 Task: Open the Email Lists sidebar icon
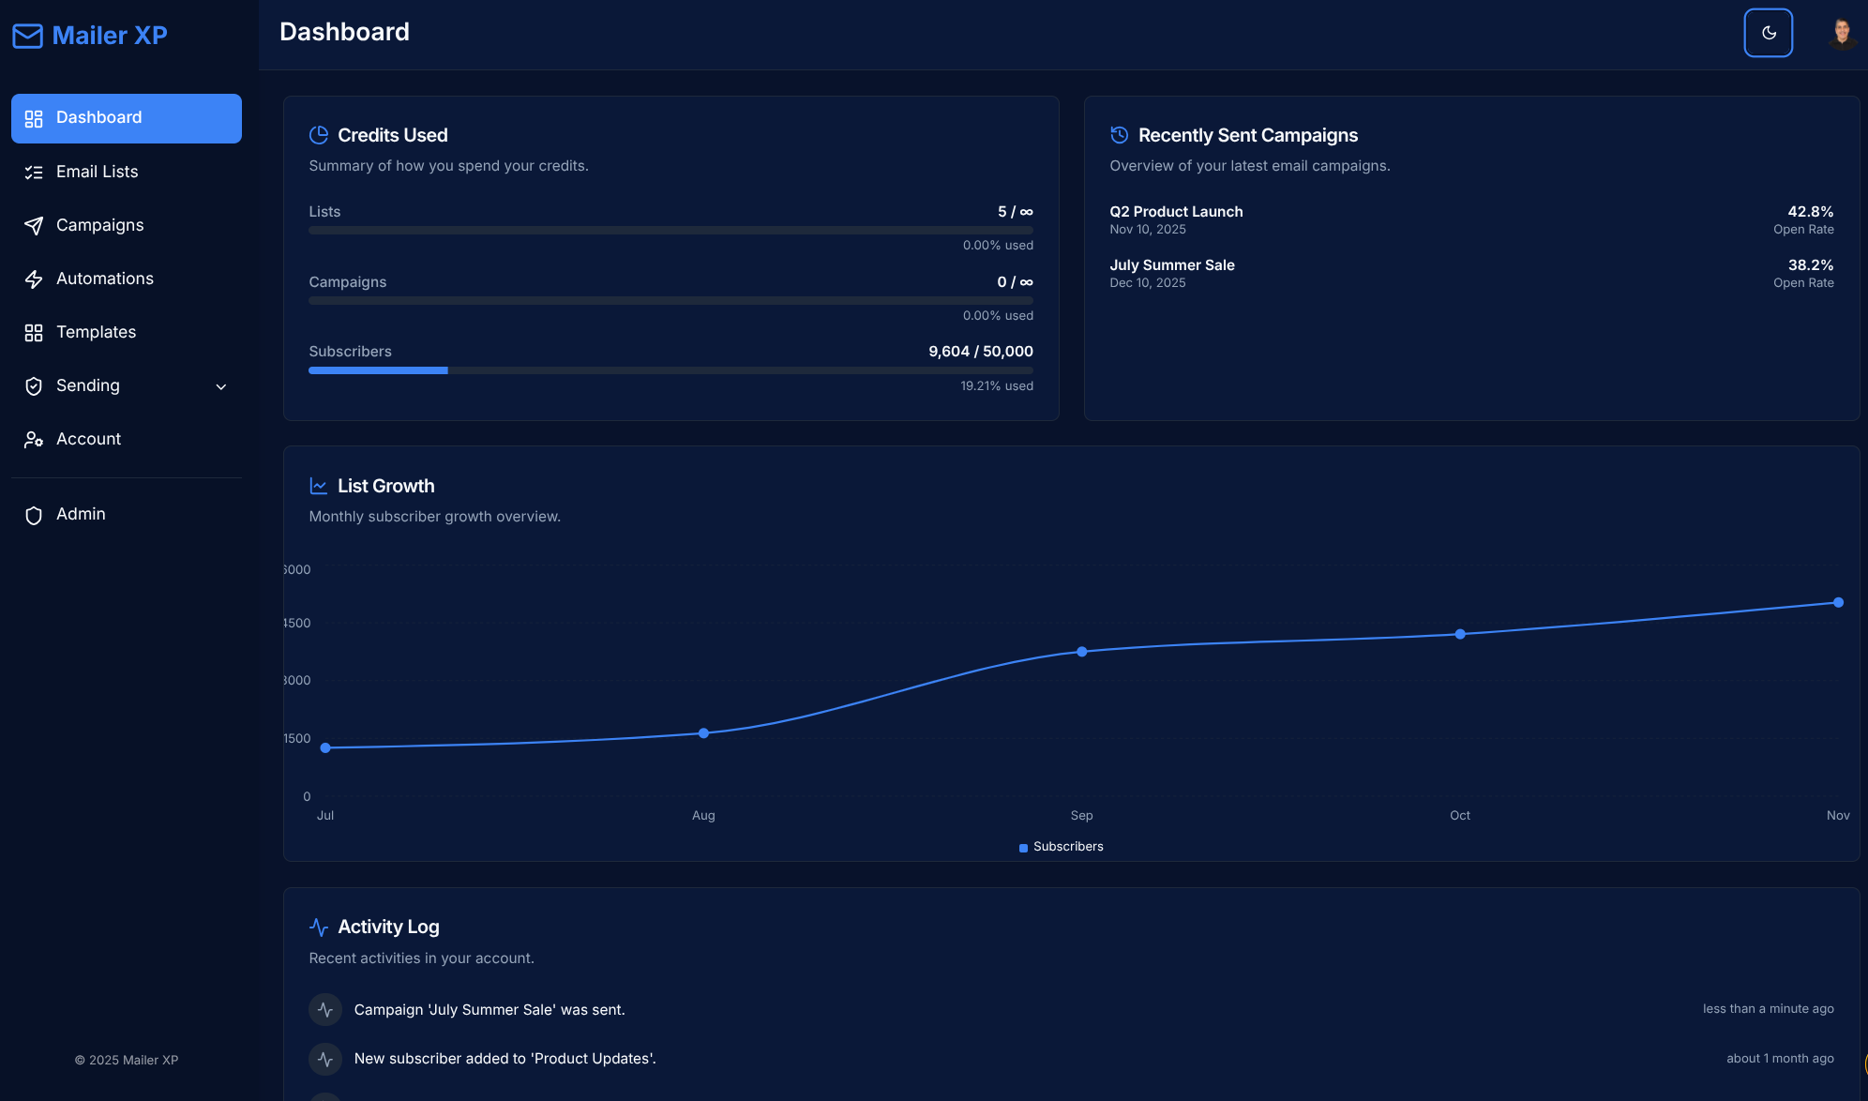pyautogui.click(x=34, y=172)
